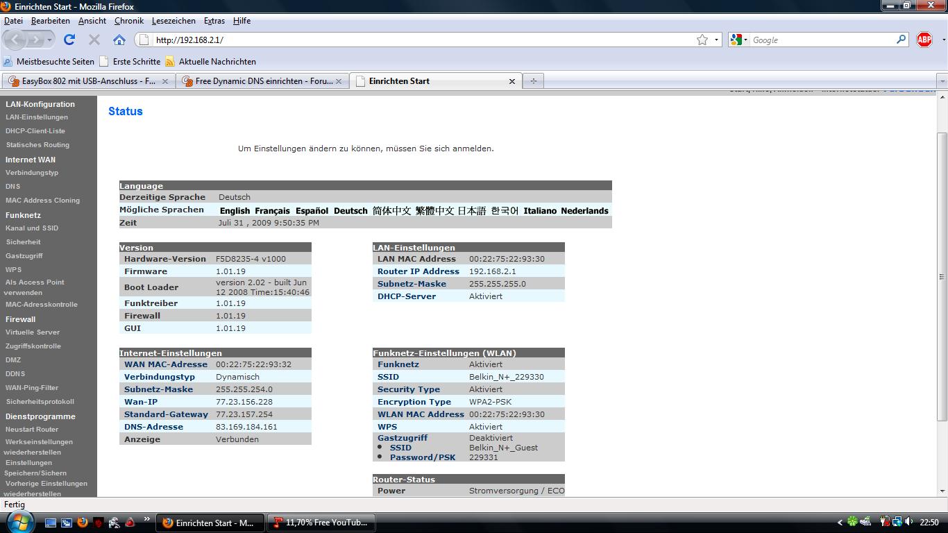948x533 pixels.
Task: Open the DNS sidebar link
Action: point(12,187)
